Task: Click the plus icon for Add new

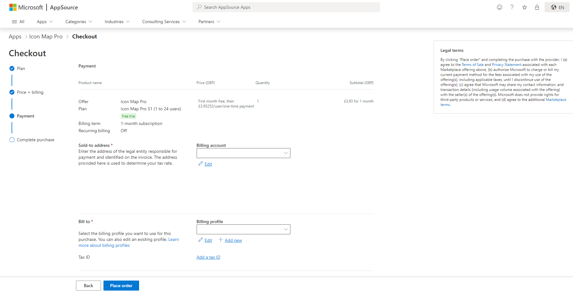Action: 221,240
